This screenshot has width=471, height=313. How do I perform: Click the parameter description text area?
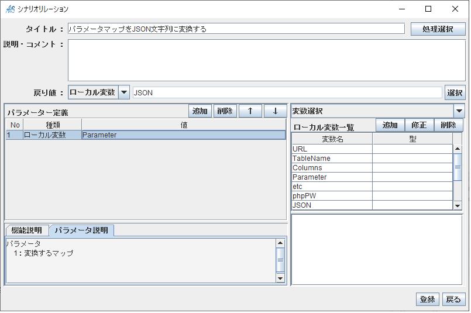(x=140, y=261)
